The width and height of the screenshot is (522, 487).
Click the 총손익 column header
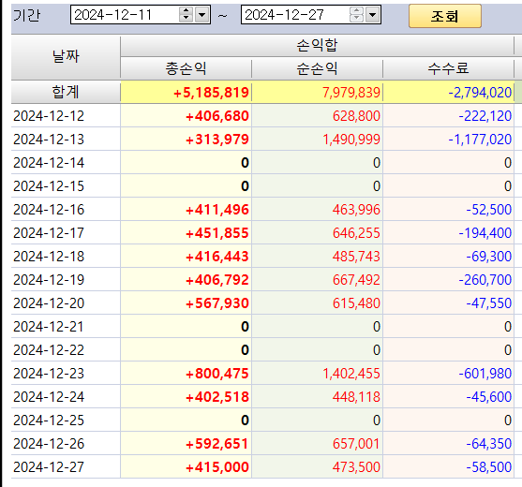(186, 68)
